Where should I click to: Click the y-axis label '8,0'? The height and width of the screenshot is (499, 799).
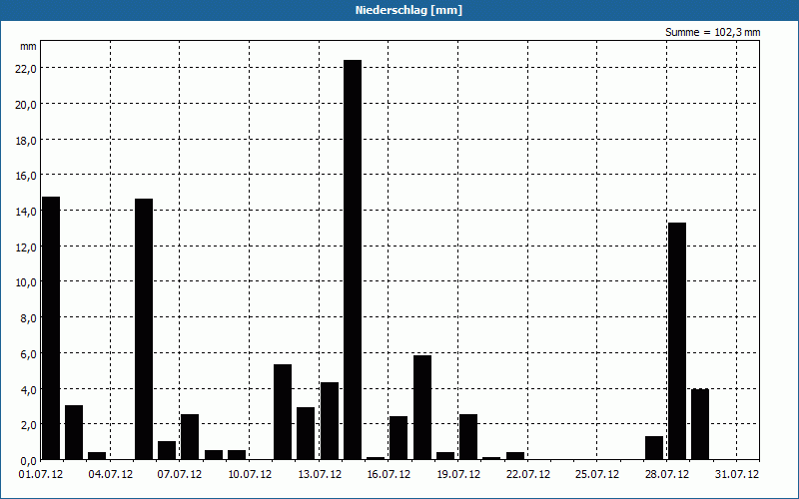[28, 317]
